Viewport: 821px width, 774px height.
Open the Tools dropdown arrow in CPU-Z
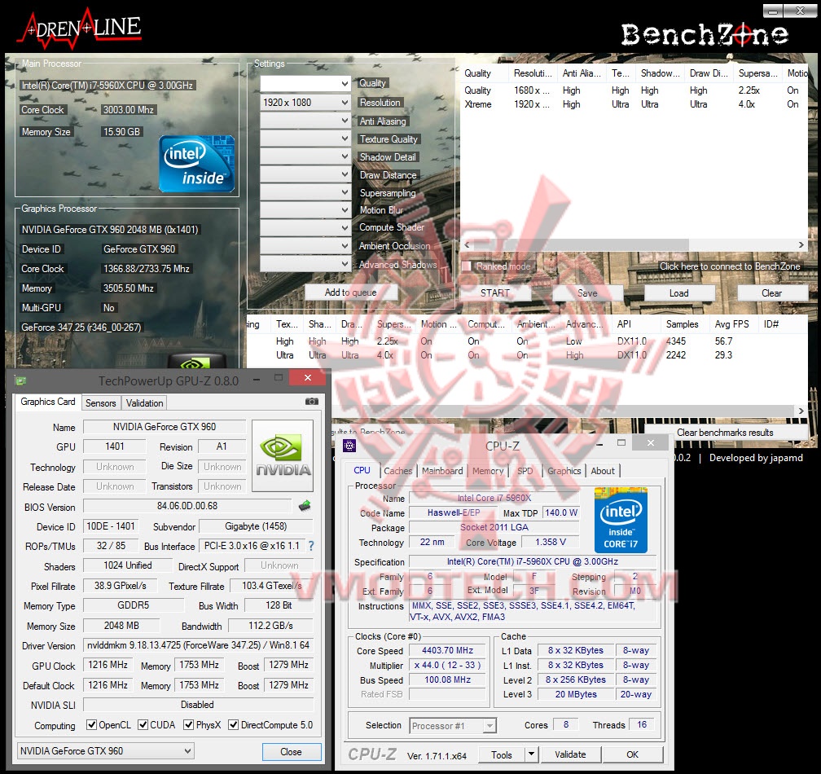click(x=531, y=754)
